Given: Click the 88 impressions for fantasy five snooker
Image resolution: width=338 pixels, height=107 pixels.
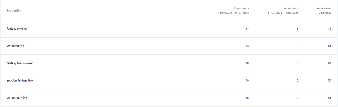Looking at the screenshot, I should 247,63.
